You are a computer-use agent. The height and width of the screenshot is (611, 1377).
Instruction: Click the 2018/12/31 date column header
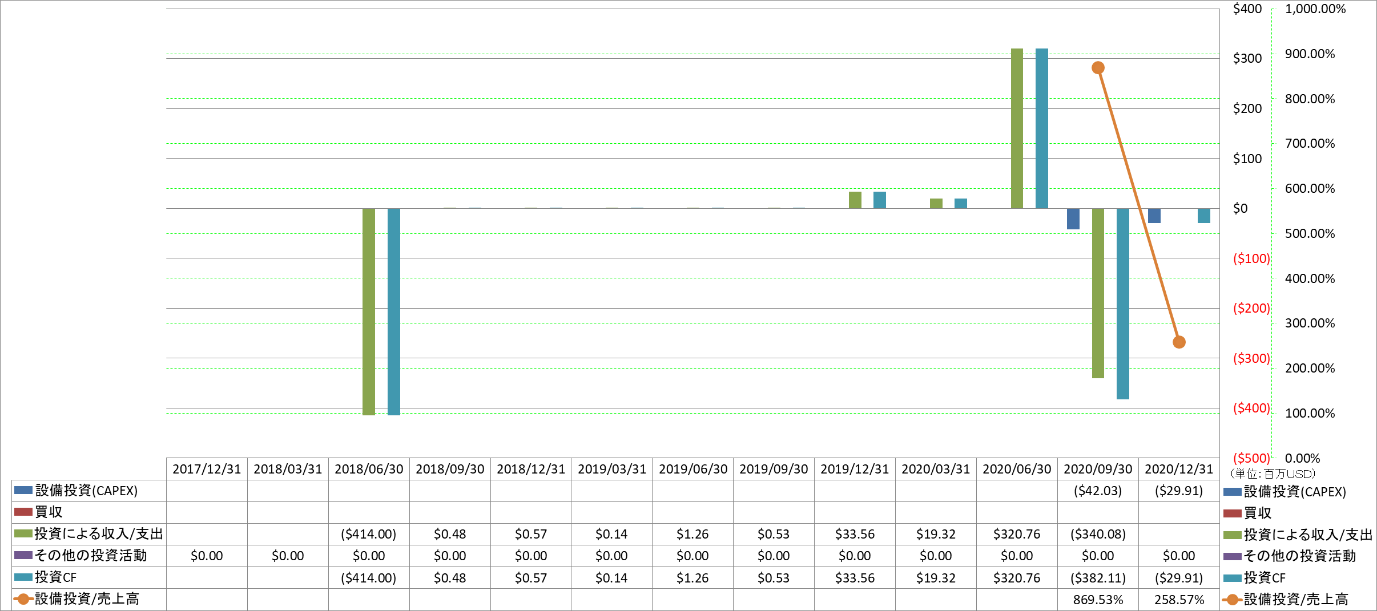(x=531, y=469)
